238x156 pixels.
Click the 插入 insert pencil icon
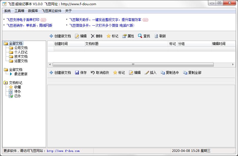(147, 73)
